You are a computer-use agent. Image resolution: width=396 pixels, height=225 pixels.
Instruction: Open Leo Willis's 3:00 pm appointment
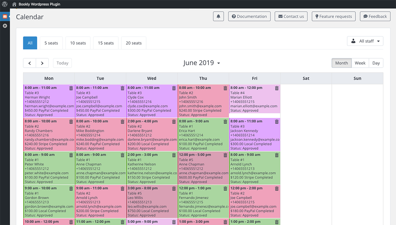(152, 201)
